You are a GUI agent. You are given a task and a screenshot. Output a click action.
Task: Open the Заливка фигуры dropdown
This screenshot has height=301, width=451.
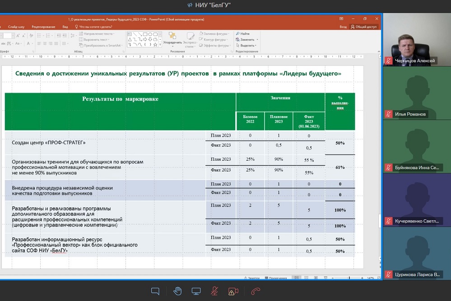214,34
